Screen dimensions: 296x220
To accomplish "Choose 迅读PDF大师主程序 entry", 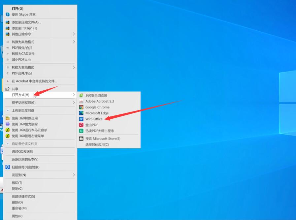I will click(x=100, y=131).
